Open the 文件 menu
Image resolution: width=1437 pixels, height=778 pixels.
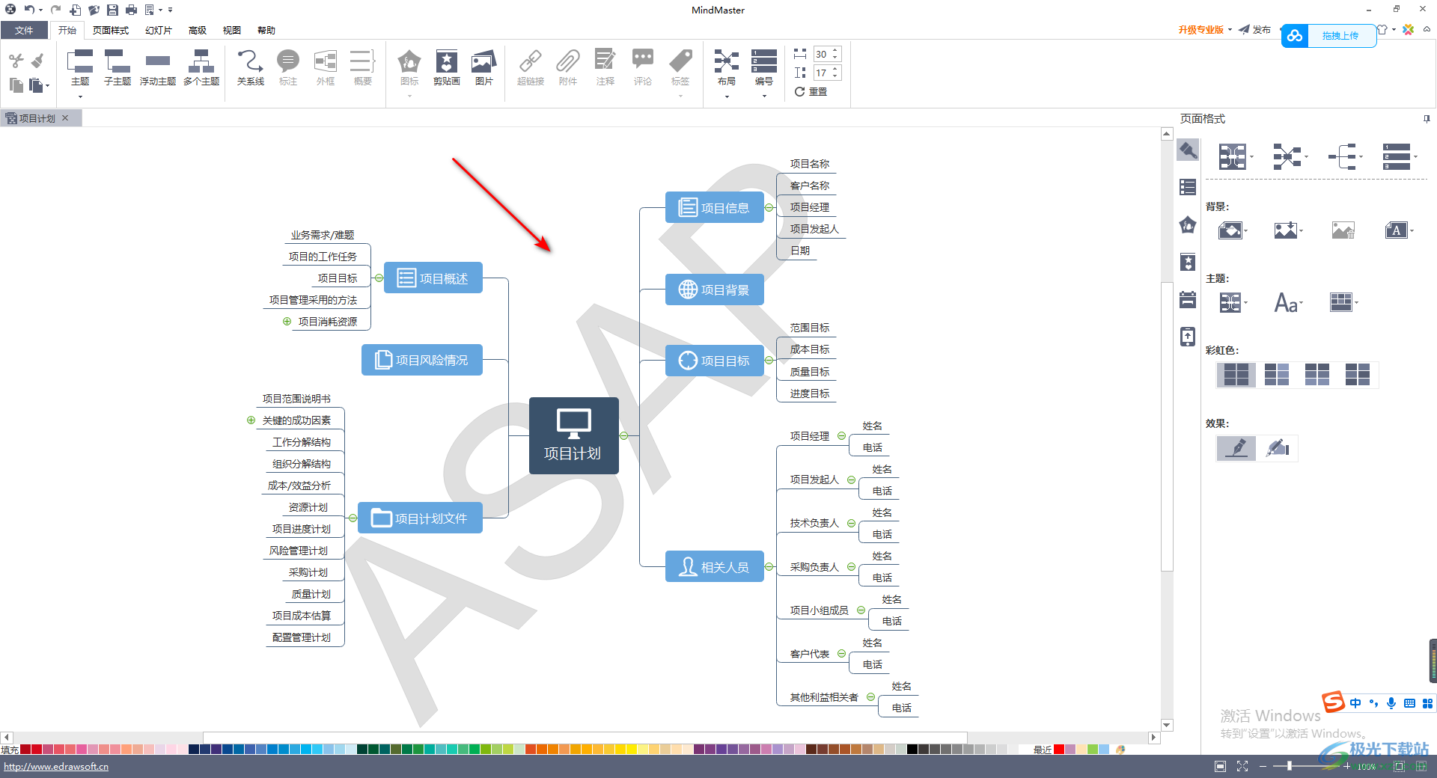(24, 30)
